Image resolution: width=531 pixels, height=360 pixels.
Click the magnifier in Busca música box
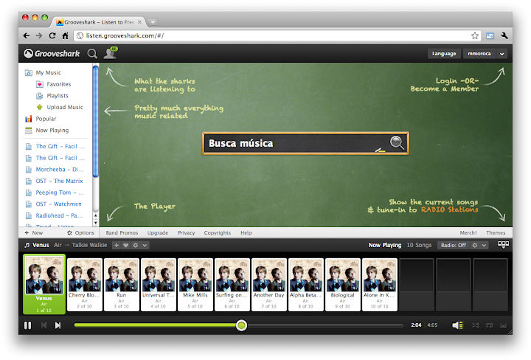click(397, 142)
